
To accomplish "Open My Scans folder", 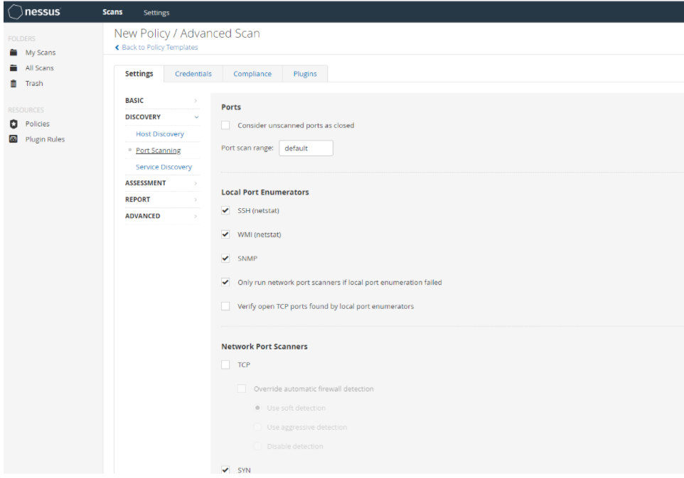I will pos(41,53).
